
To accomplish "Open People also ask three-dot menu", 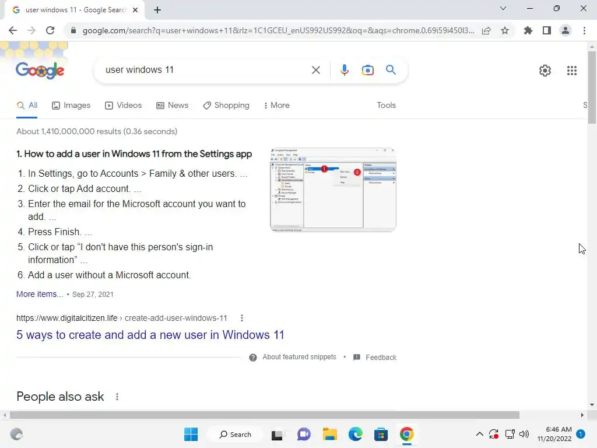I will 117,397.
